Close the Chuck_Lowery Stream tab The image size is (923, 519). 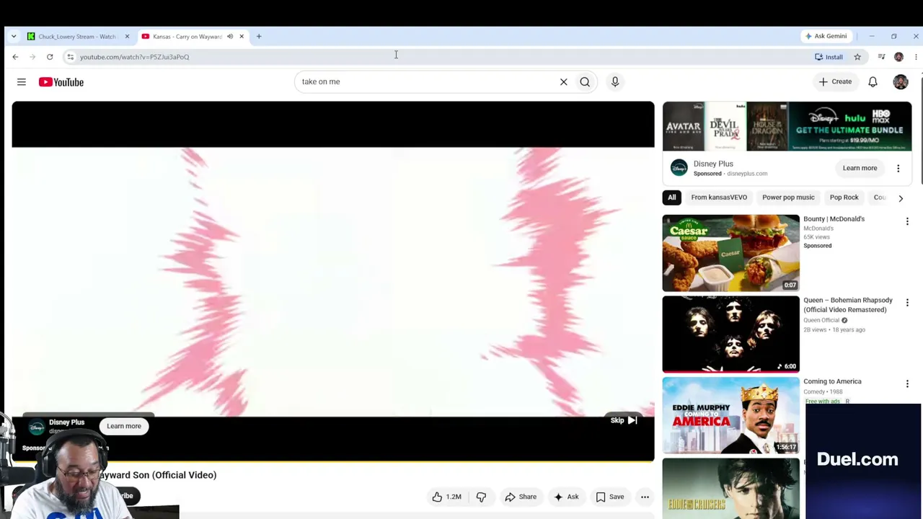(x=127, y=36)
